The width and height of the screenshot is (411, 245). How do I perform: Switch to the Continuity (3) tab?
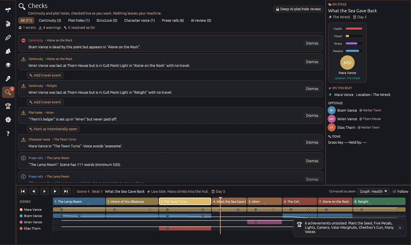pos(50,20)
